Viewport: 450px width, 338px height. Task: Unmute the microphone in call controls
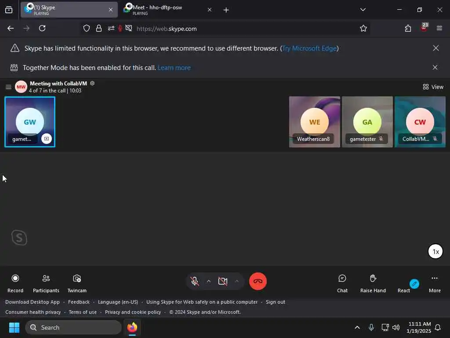pyautogui.click(x=195, y=281)
